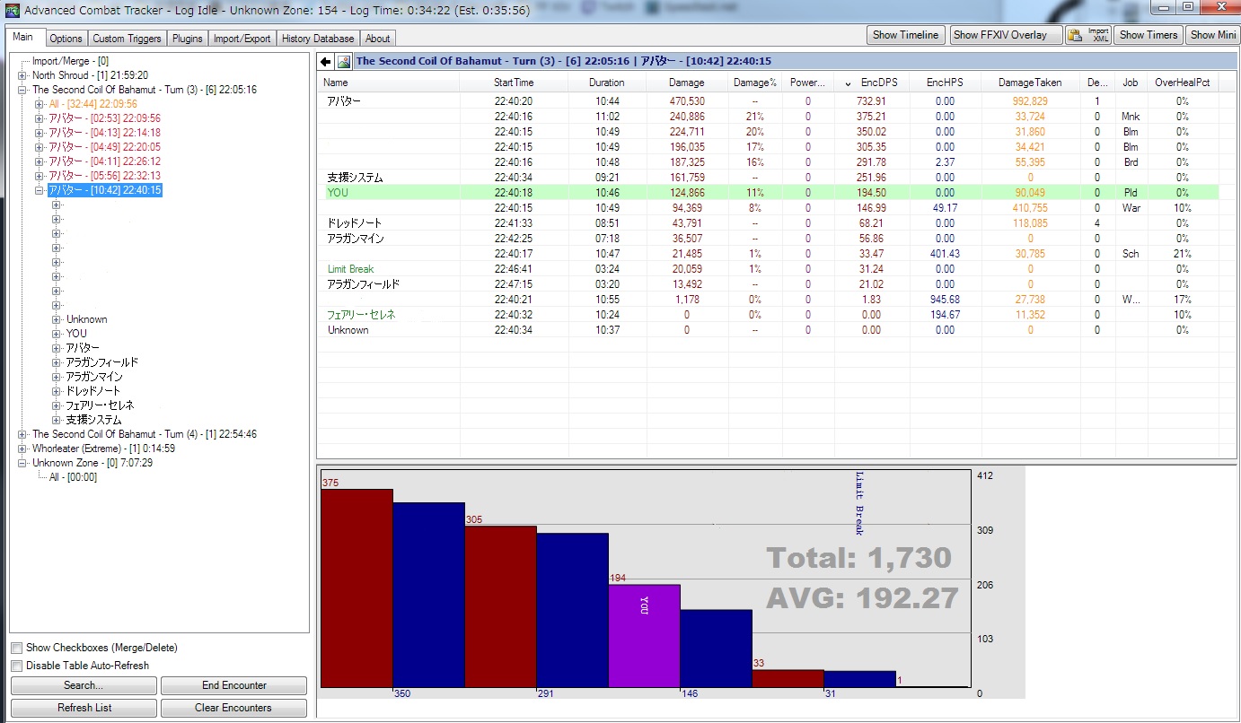
Task: Click the Mnk job cell
Action: coord(1131,117)
